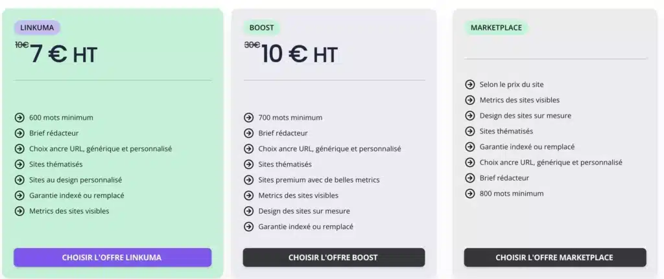Screen dimensions: 664x279
Task: Click arrow icon beside Marketplace 'Brief rédacteur'
Action: pos(470,178)
